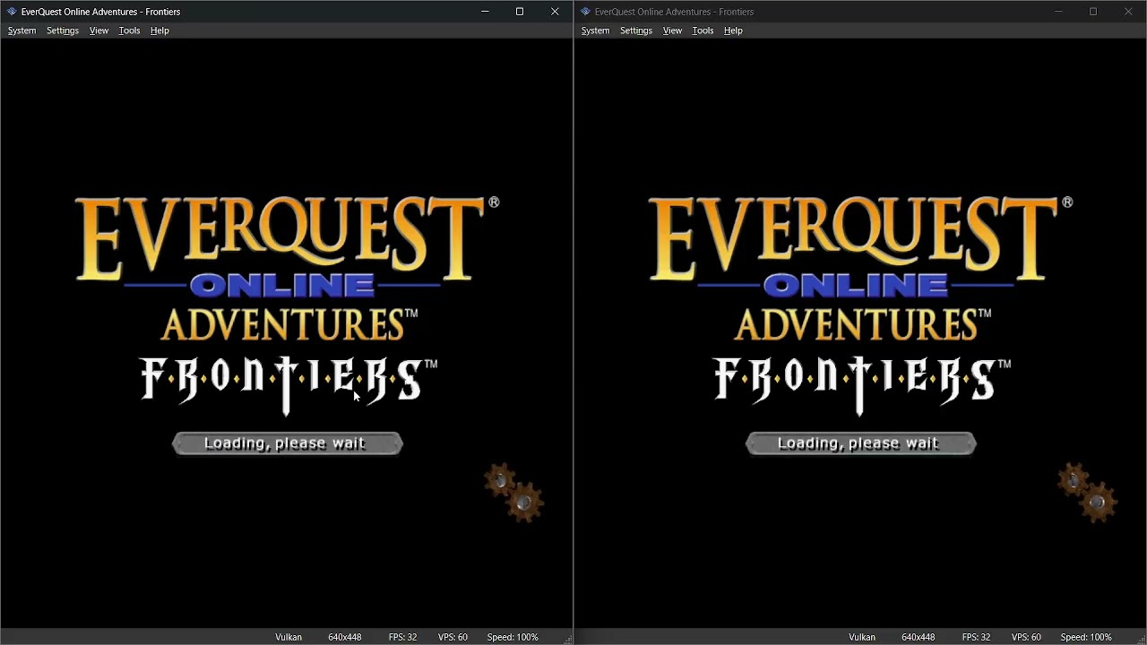Click 'Loading, please wait' bar in right window
Viewport: 1147px width, 645px height.
[861, 443]
